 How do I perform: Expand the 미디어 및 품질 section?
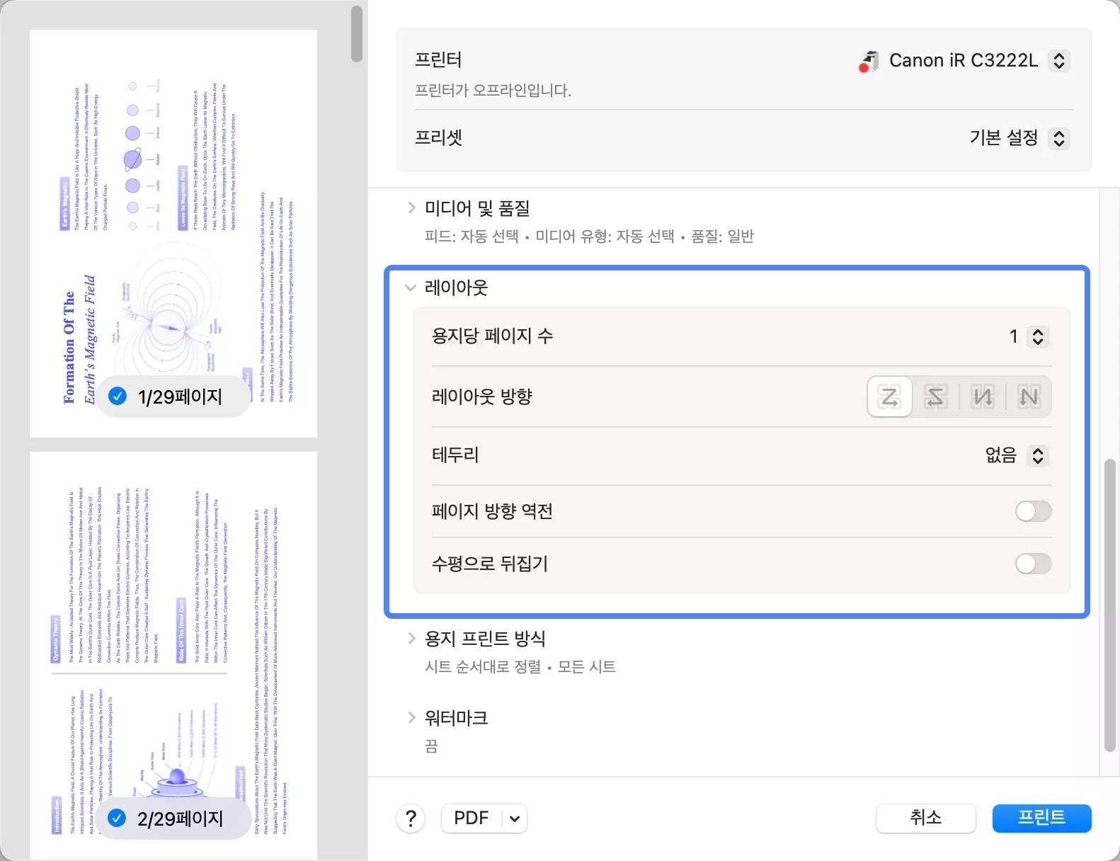[411, 207]
